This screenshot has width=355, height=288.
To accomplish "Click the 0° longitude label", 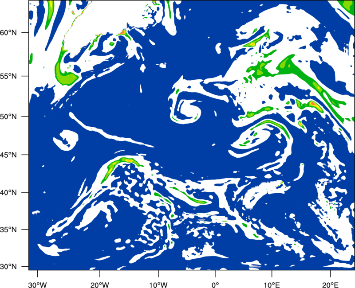I will pyautogui.click(x=215, y=285).
